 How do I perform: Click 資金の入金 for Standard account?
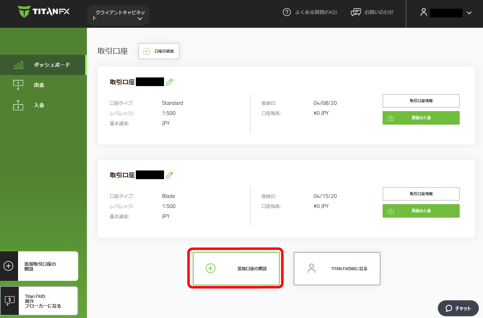point(421,118)
